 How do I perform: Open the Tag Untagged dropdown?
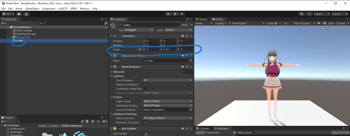coord(139,30)
